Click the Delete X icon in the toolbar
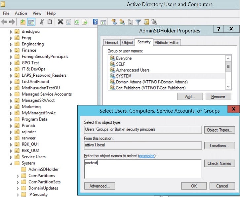 [x=60, y=22]
